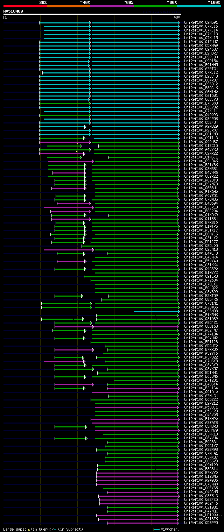Select label UniRef100_P72584
The image size is (224, 532).
201,280
